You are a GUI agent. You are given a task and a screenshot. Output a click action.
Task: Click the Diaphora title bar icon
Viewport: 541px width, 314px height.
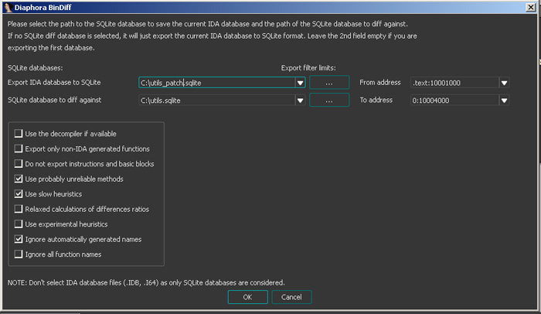[x=8, y=7]
